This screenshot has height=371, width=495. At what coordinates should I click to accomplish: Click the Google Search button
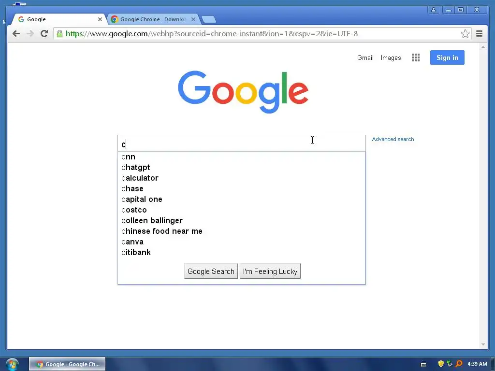[x=211, y=271]
